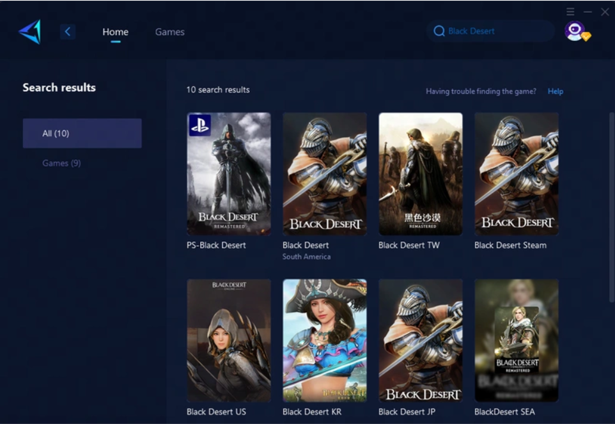The image size is (615, 424).
Task: Switch to the Games tab
Action: coord(170,32)
